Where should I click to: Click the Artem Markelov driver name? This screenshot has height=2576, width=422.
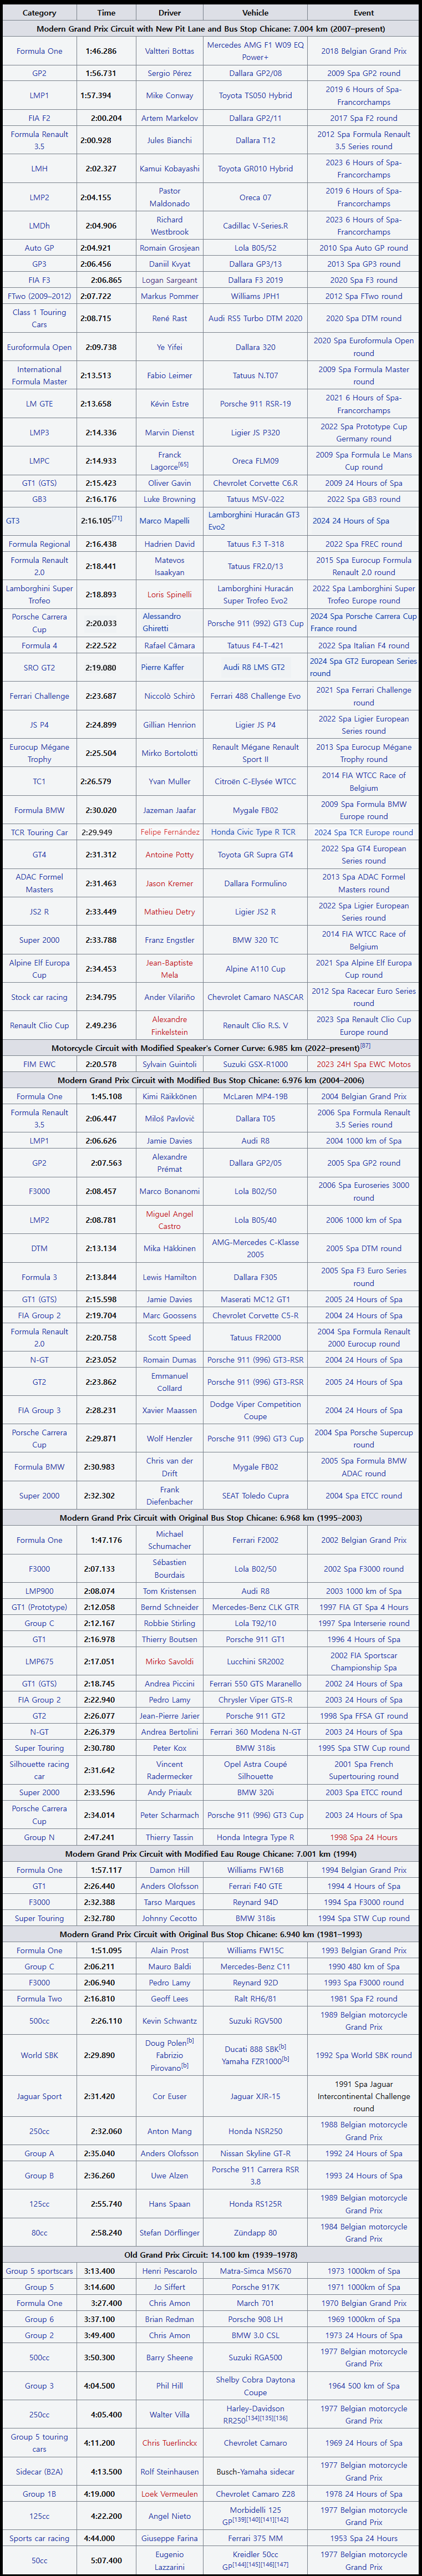(x=170, y=118)
